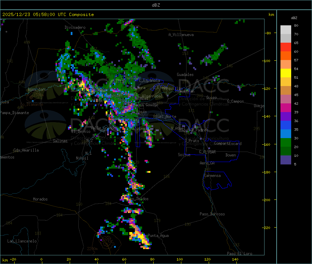This screenshot has width=312, height=264.
Task: Select the mauve 45 dBZ legend color
Action: tap(286, 99)
